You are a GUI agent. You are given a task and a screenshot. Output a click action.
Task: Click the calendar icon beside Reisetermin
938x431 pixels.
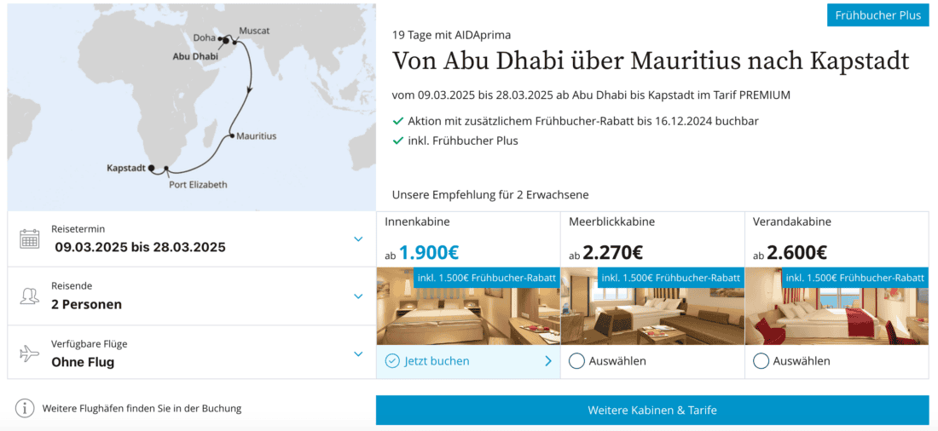point(30,238)
